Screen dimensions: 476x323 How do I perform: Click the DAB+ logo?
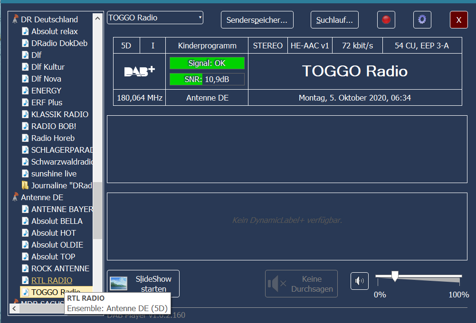(x=139, y=72)
